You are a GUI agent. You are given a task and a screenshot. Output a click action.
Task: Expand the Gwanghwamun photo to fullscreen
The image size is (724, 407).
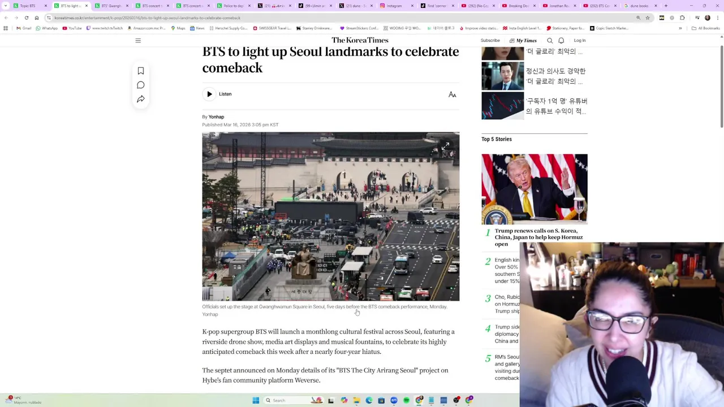click(446, 146)
